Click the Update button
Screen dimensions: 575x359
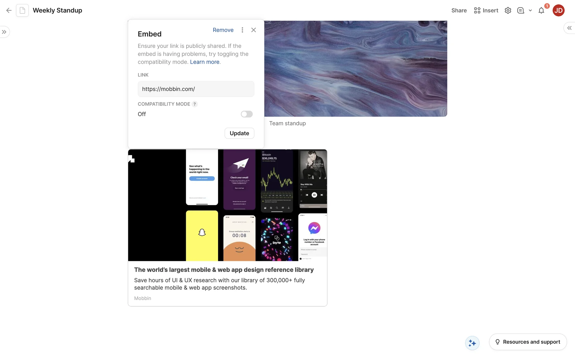[x=239, y=133]
